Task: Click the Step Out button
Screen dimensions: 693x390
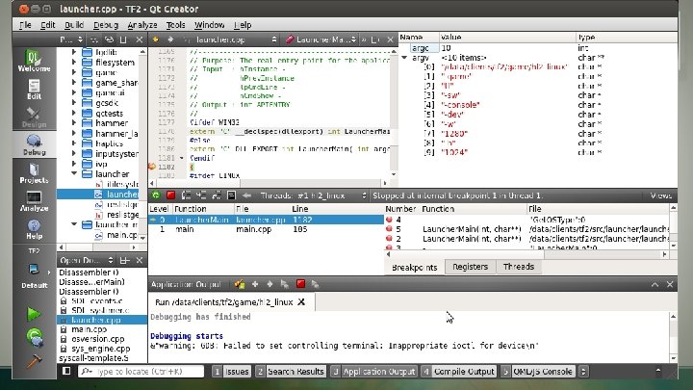Action: click(x=217, y=195)
